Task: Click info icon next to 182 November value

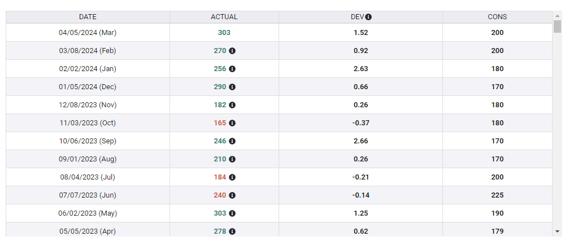Action: point(232,105)
